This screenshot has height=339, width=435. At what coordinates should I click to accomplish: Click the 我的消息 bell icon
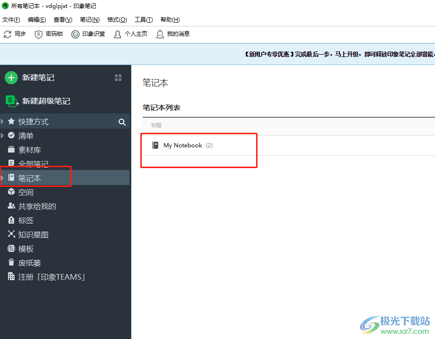tap(160, 34)
